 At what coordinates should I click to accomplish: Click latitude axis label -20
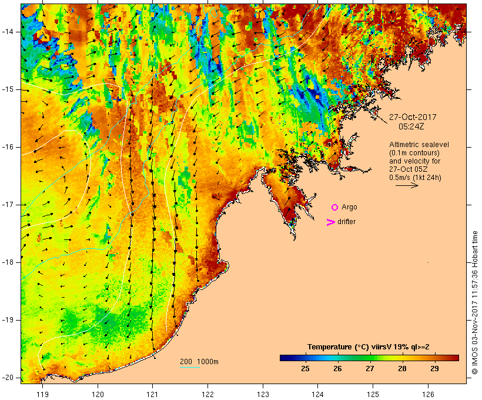tap(8, 378)
